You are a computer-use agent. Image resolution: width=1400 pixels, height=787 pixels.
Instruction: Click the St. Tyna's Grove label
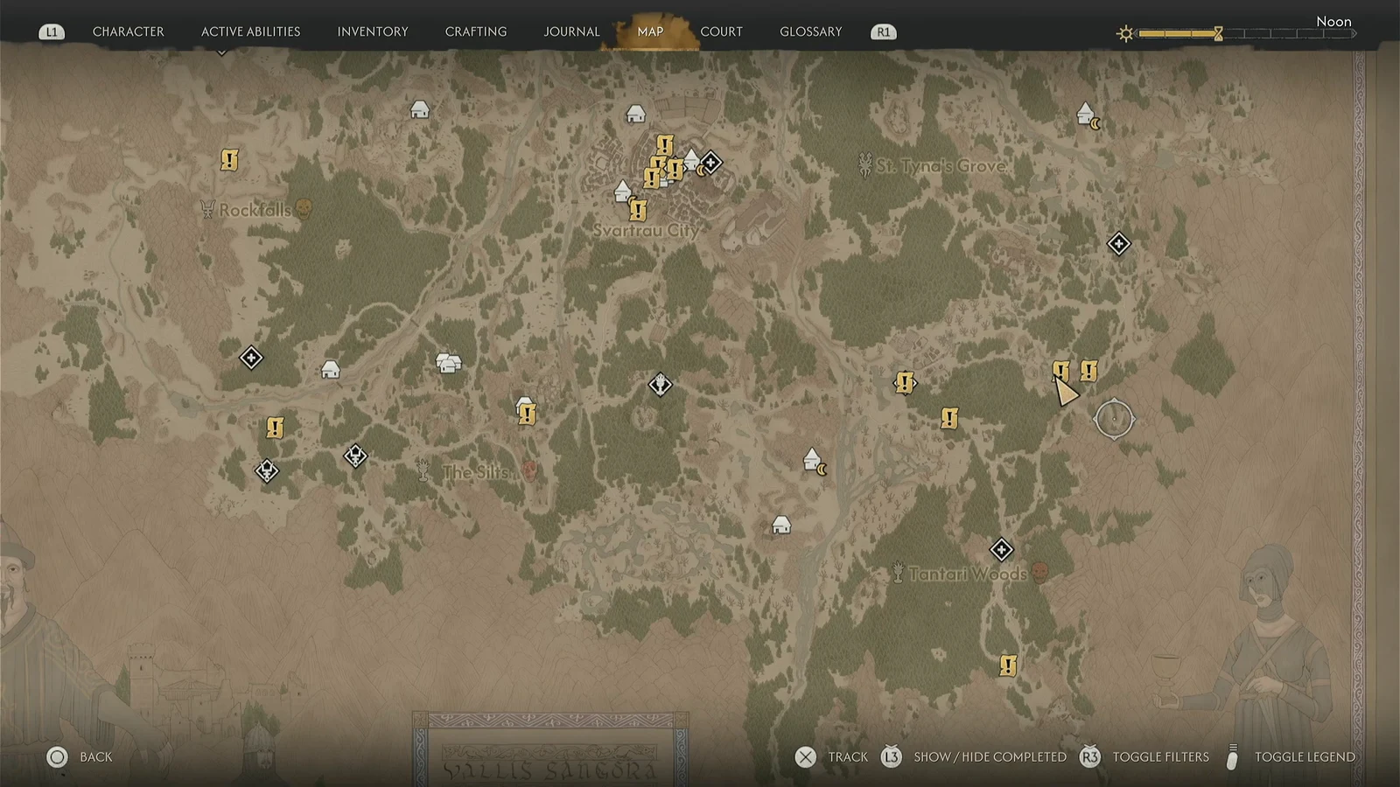click(941, 165)
